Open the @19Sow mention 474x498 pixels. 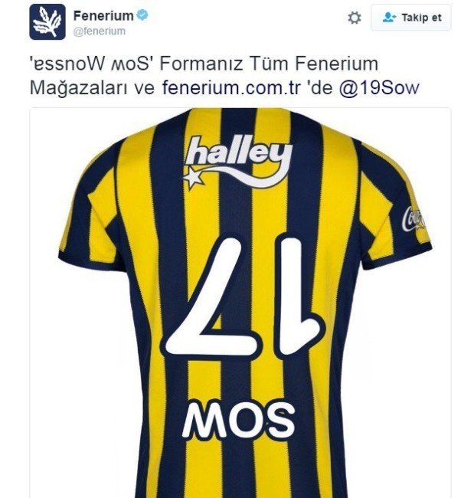click(379, 87)
